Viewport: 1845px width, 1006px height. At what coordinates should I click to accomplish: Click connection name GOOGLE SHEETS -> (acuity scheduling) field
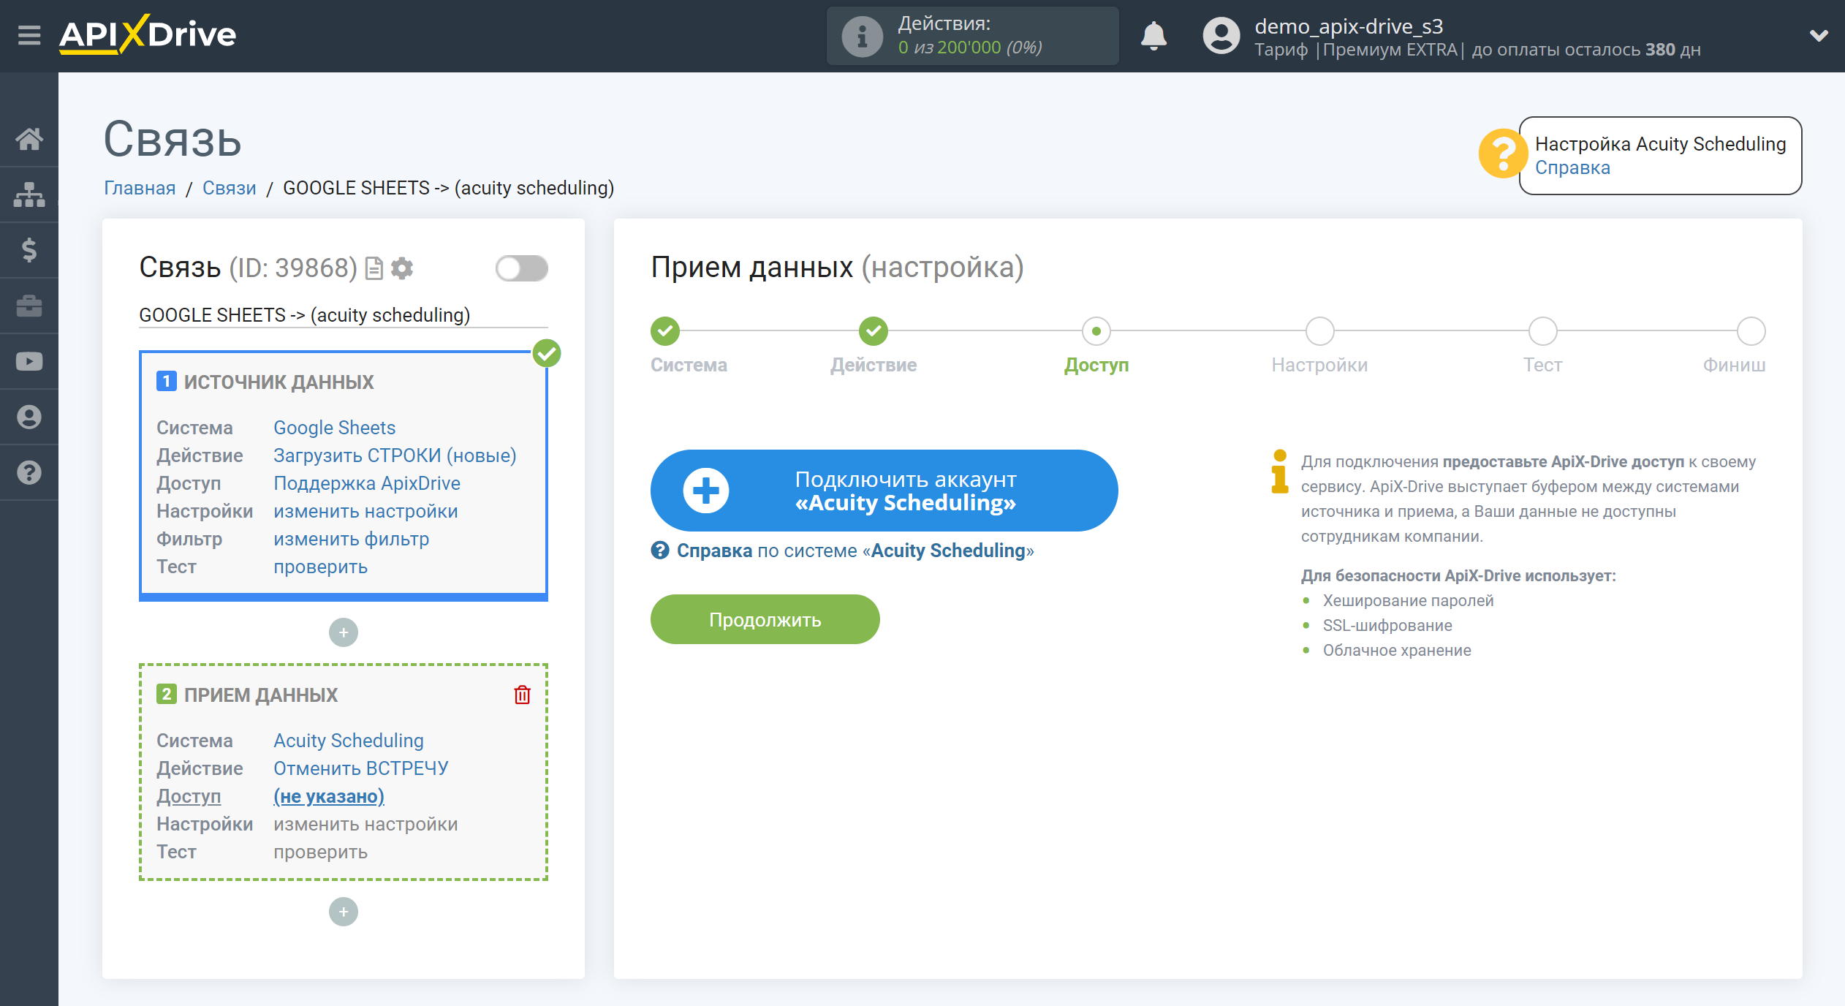click(343, 315)
